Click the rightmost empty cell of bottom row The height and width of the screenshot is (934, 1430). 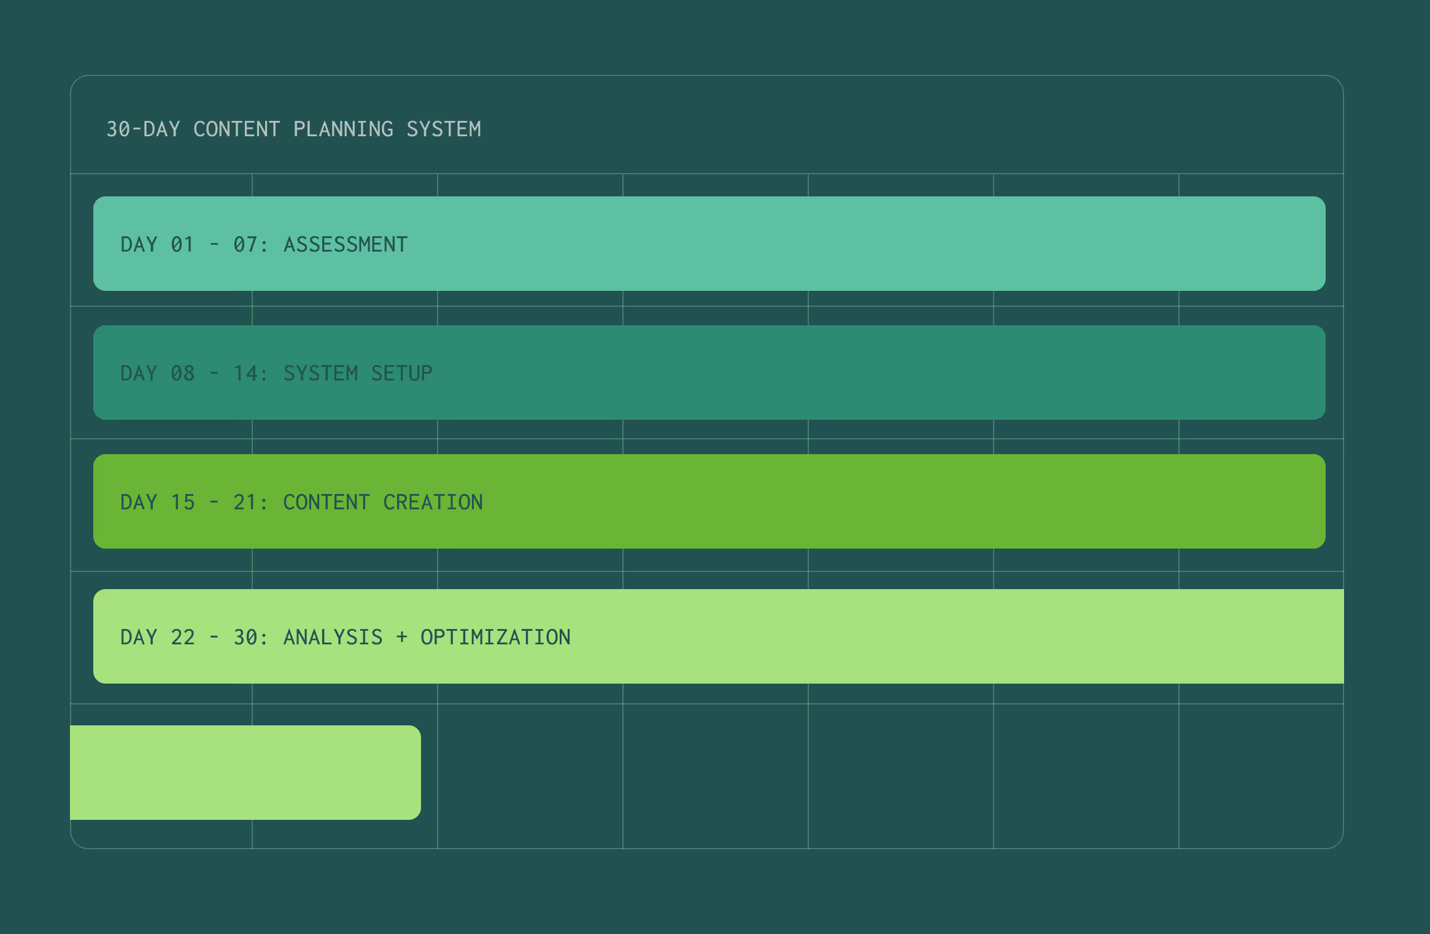(1261, 776)
